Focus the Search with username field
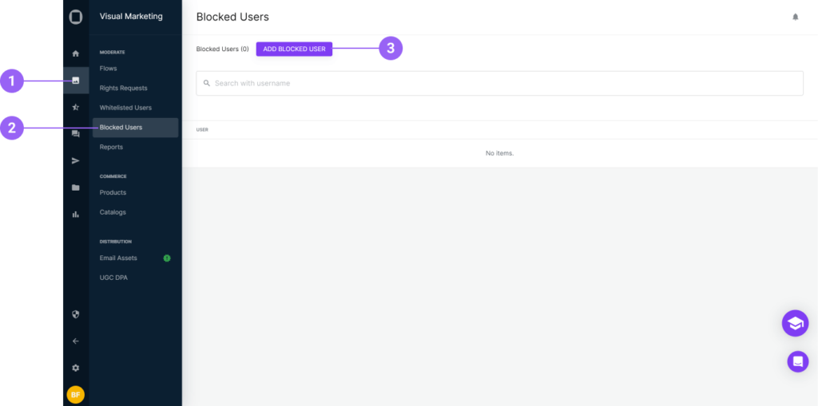 499,84
